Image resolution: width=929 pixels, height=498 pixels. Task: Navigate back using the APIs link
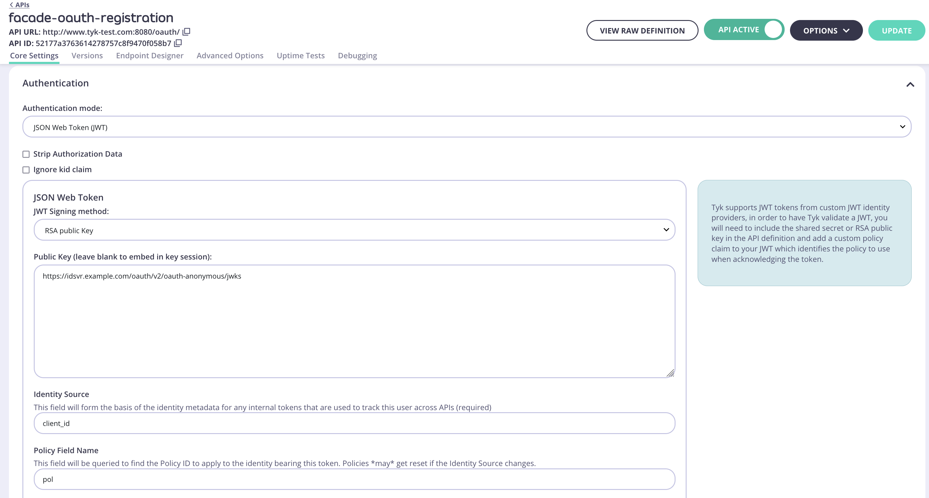click(19, 5)
